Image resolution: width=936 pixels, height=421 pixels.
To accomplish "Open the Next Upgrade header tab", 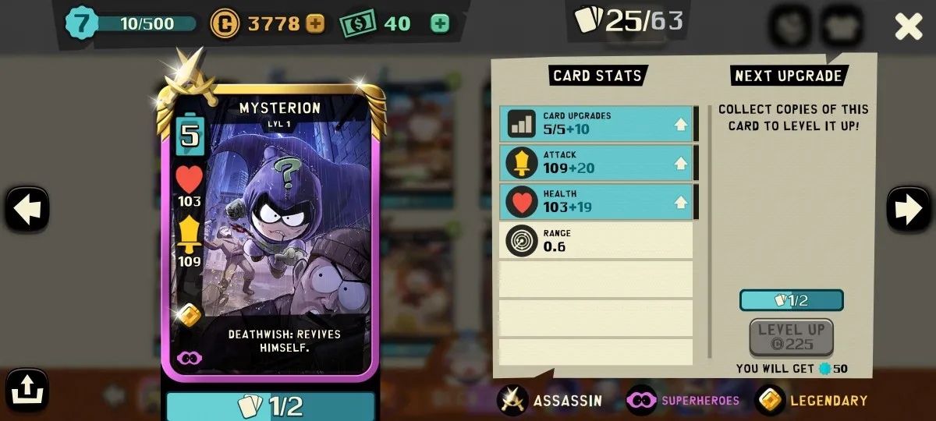I will (789, 76).
